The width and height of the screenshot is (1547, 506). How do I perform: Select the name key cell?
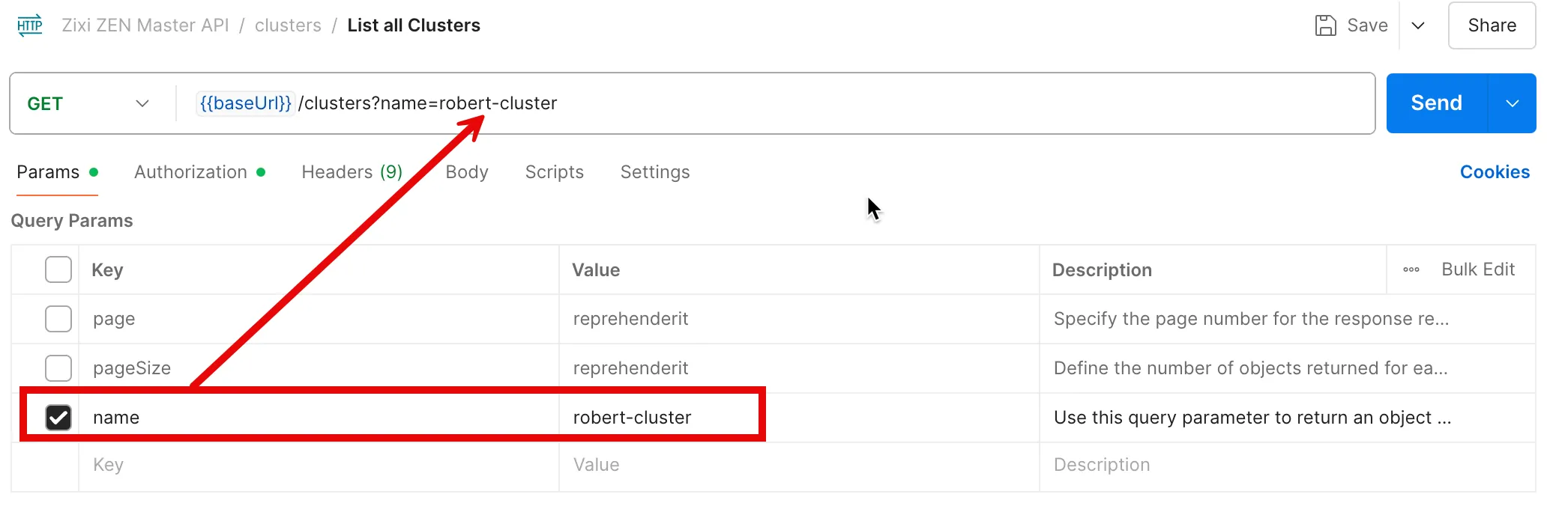click(319, 418)
